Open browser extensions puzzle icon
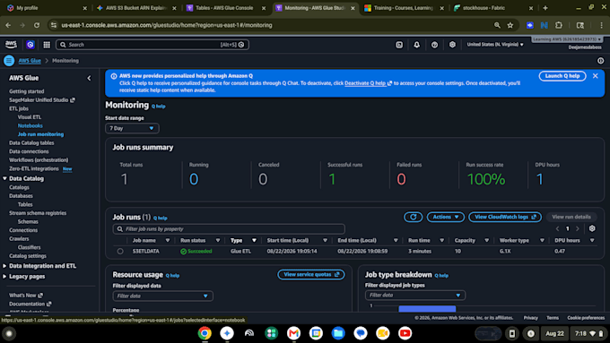The height and width of the screenshot is (343, 610). (559, 25)
